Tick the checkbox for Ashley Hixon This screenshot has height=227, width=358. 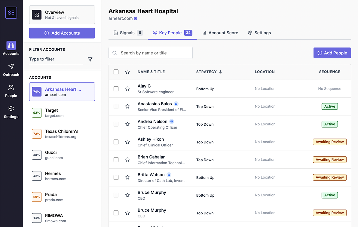116,142
